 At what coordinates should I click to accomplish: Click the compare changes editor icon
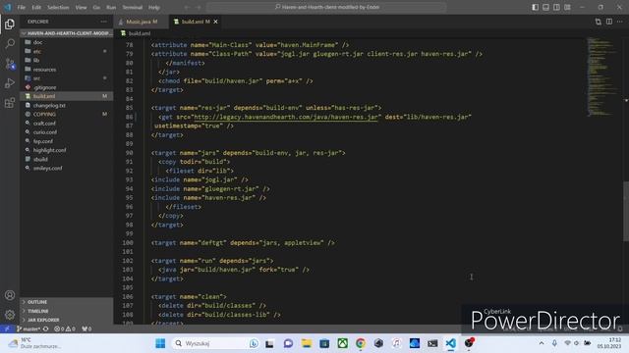tap(599, 22)
